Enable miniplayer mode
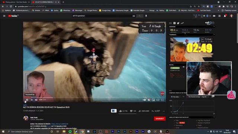 [x=154, y=100]
